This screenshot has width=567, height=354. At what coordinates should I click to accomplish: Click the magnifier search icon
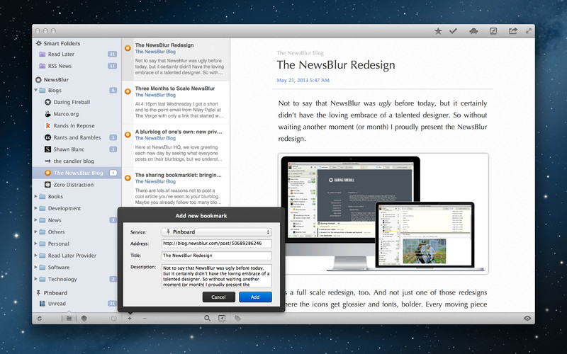pyautogui.click(x=207, y=319)
